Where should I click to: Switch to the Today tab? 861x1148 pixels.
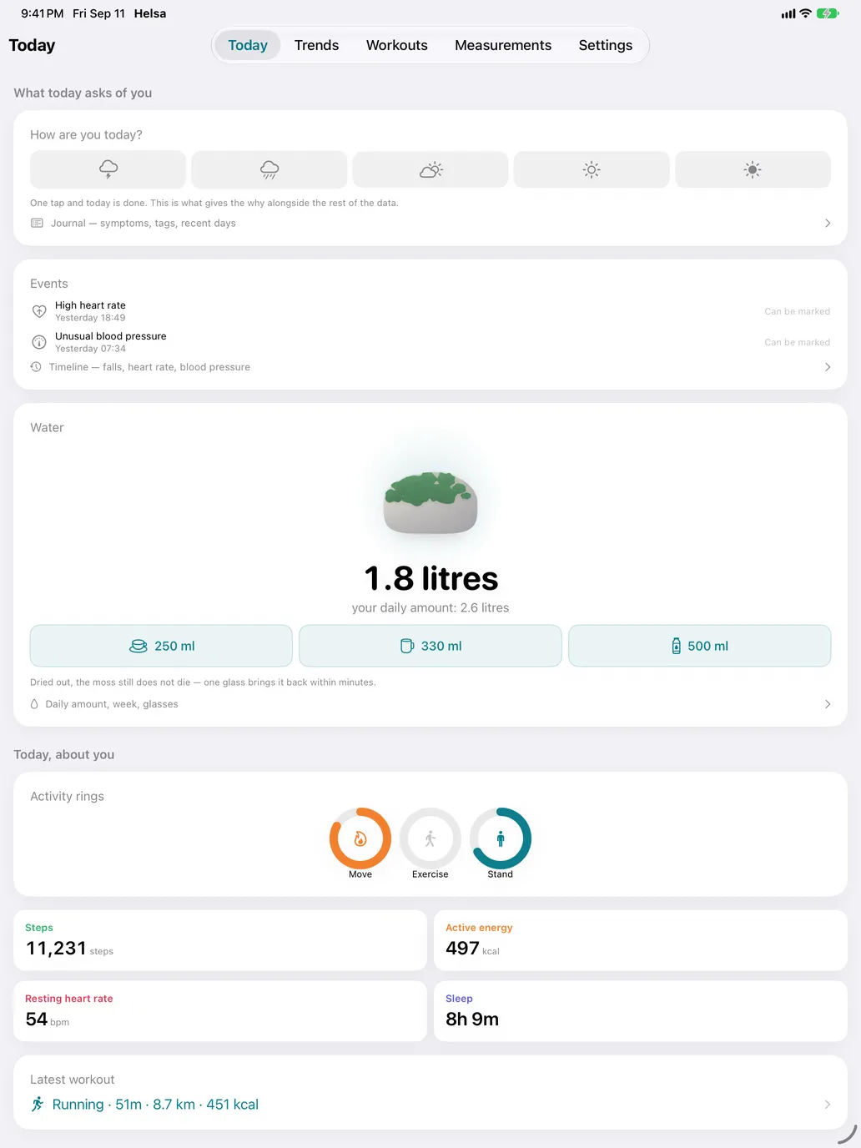coord(248,45)
